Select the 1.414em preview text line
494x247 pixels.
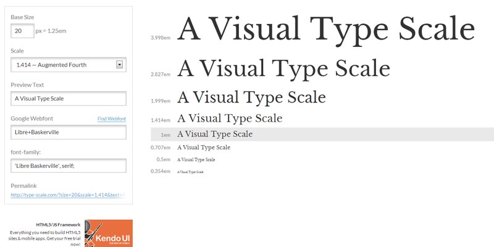pos(230,118)
